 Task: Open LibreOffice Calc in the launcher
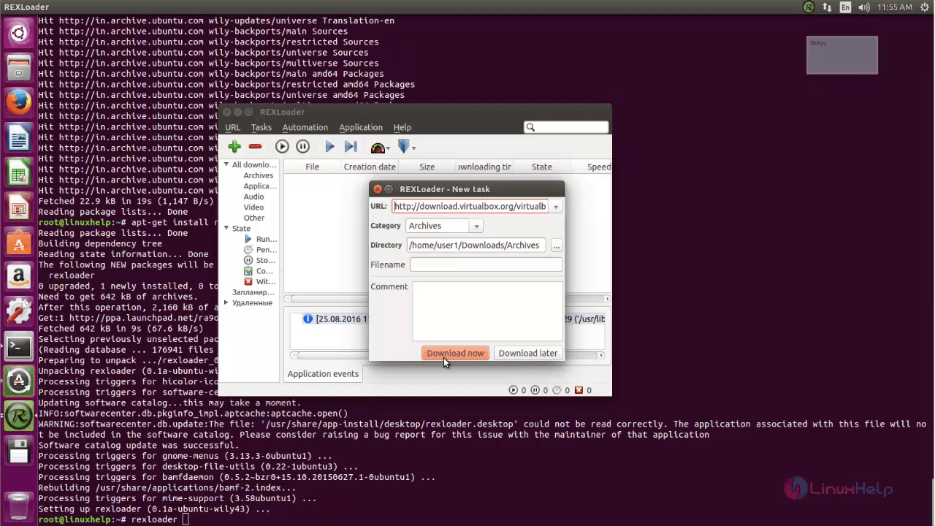tap(18, 172)
